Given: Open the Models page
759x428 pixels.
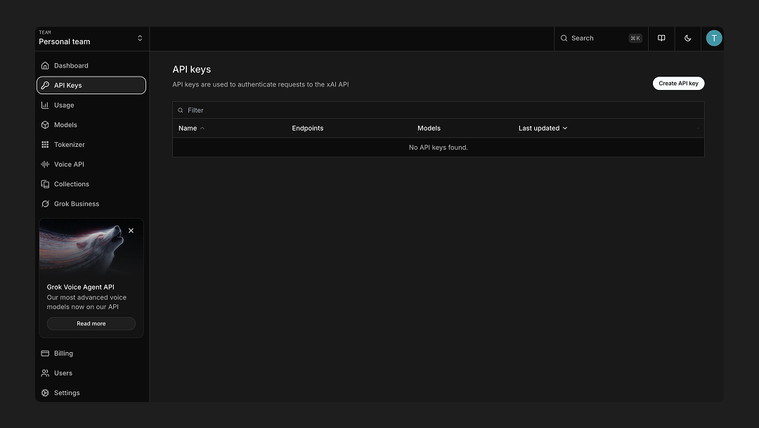Looking at the screenshot, I should (x=91, y=125).
